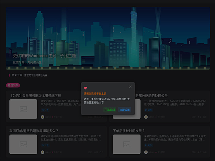
Task: Click views eye icon on 驱动处理公告 post
Action: pos(199,117)
